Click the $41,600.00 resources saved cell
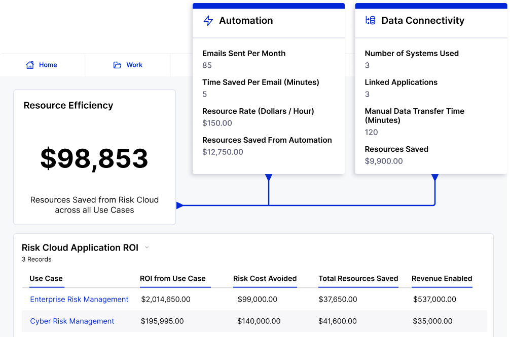 (337, 321)
